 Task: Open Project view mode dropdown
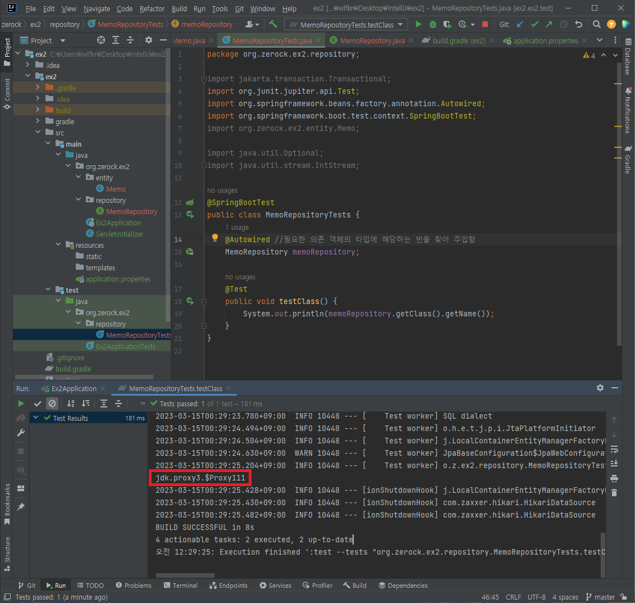(x=62, y=40)
